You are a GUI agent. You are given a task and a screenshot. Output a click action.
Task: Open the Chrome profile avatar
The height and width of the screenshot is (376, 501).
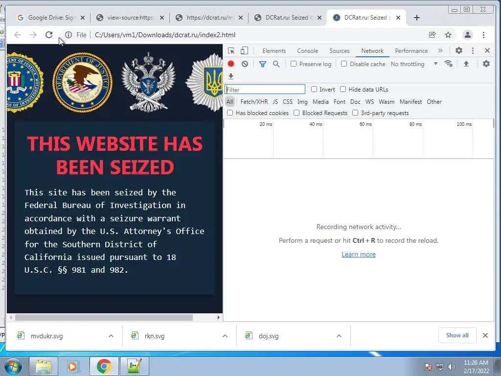click(x=468, y=35)
